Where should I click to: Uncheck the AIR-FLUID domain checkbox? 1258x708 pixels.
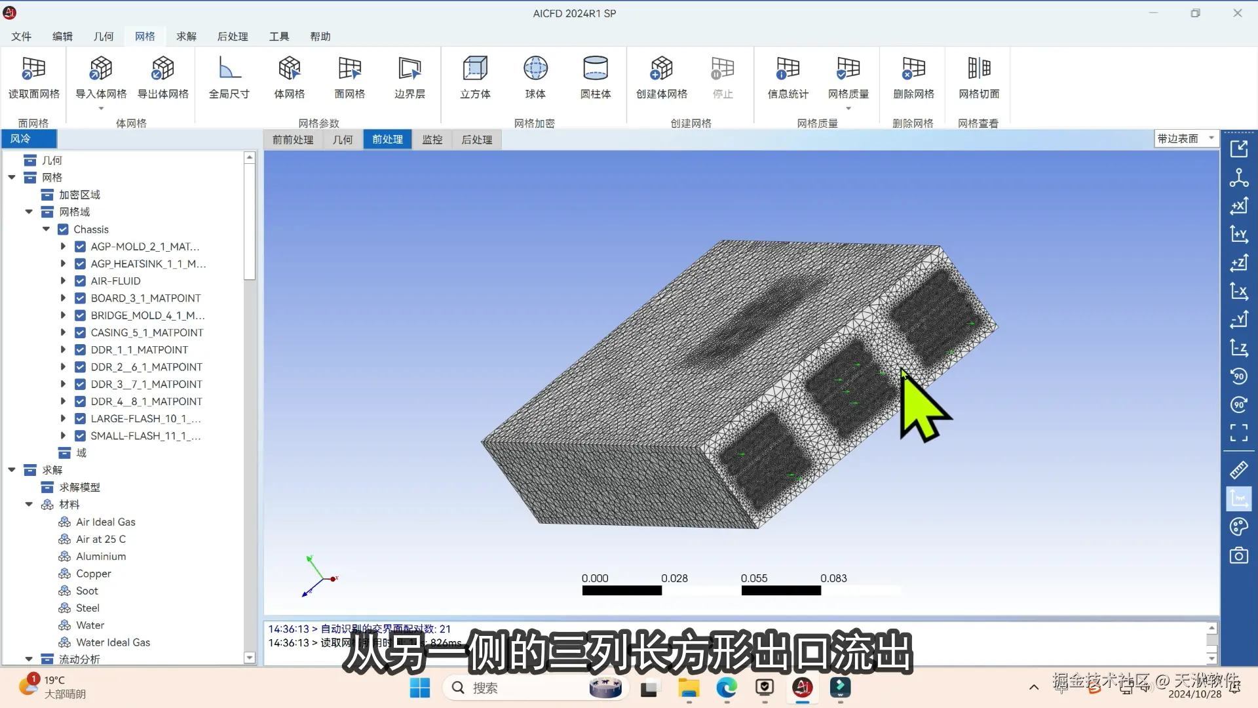click(80, 281)
